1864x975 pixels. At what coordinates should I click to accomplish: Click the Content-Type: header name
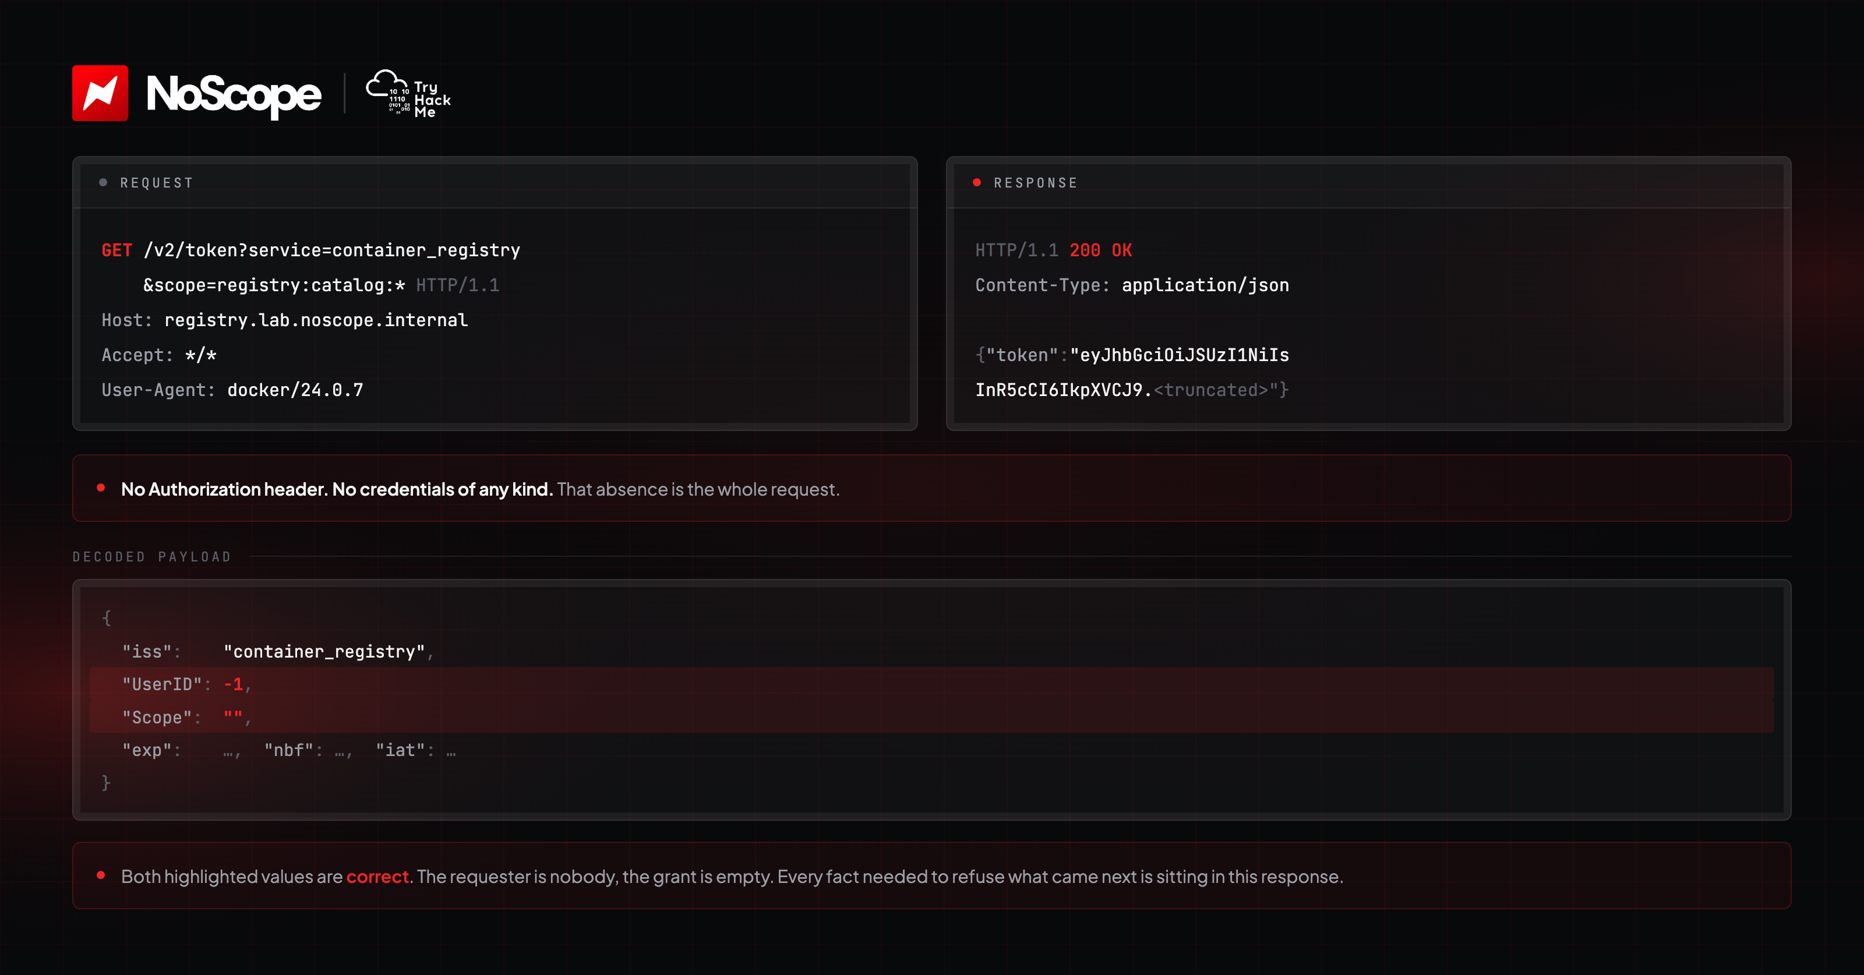point(1043,285)
